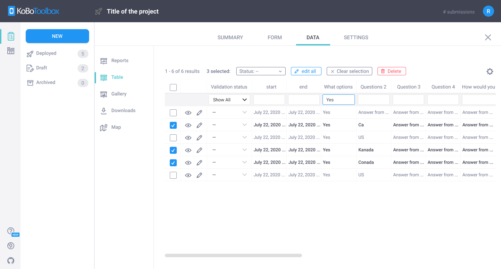Expand validation status dropdown on first row
This screenshot has height=269, width=501.
pos(244,112)
